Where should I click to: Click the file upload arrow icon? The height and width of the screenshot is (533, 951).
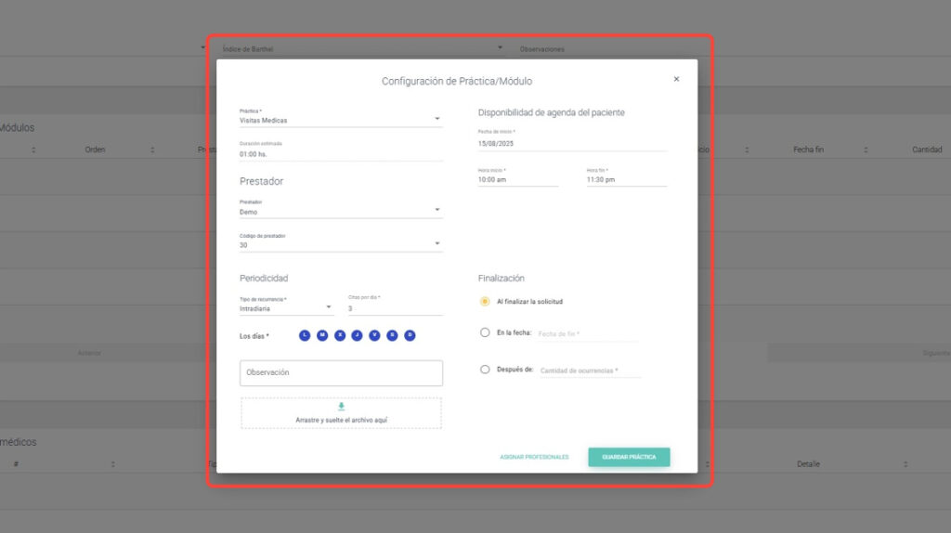(x=341, y=407)
